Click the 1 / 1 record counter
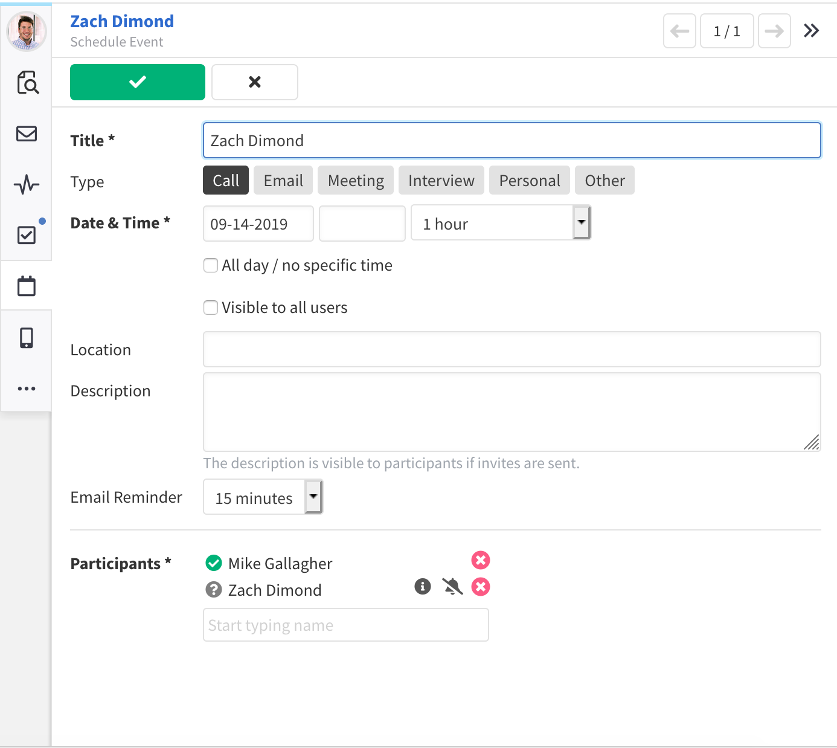 pyautogui.click(x=727, y=31)
